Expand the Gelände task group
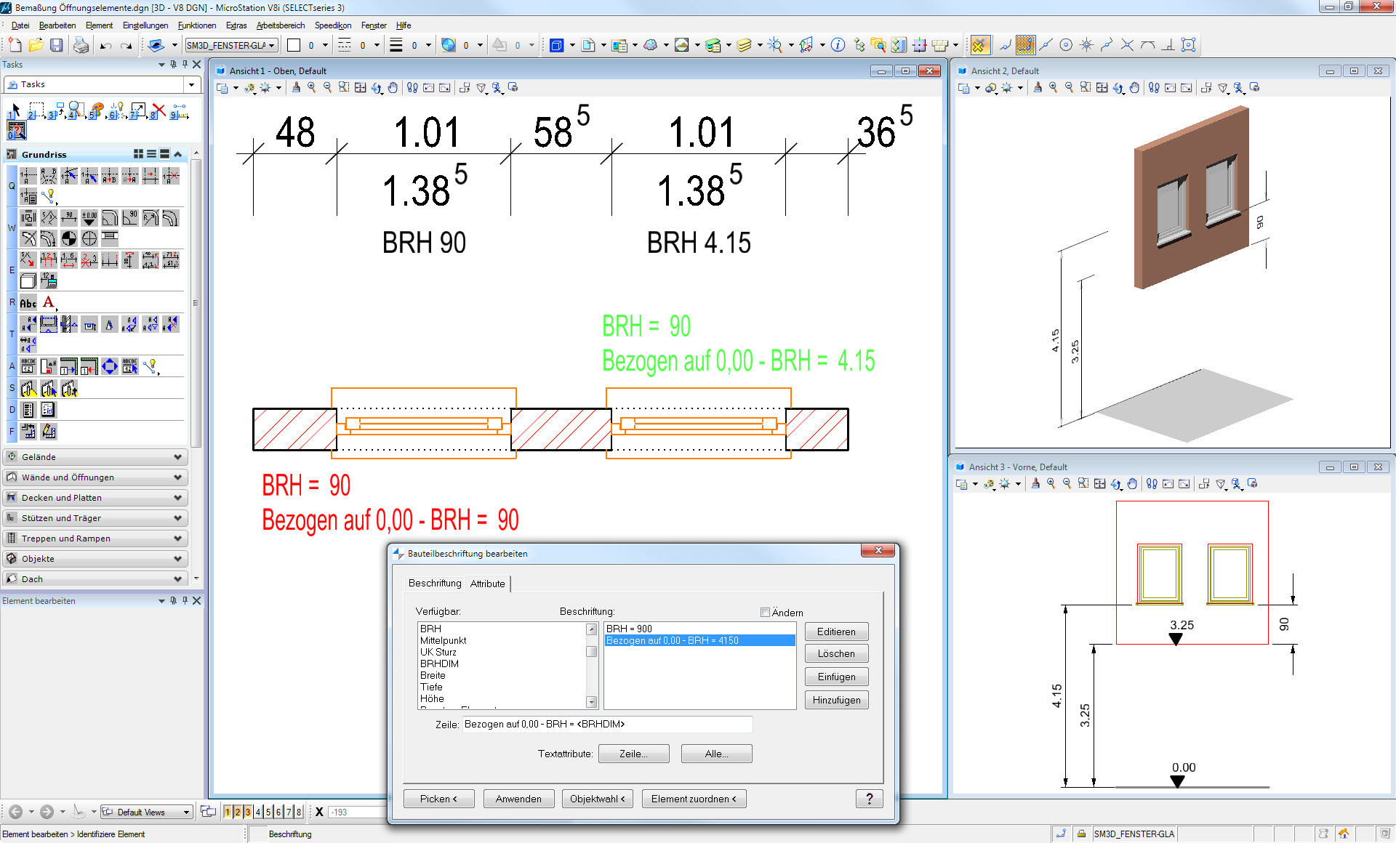Viewport: 1396px width, 843px height. [95, 457]
